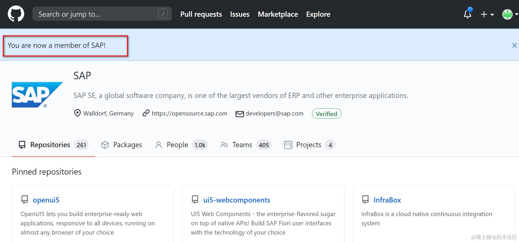Click the link chain icon
This screenshot has width=519, height=242.
[146, 113]
